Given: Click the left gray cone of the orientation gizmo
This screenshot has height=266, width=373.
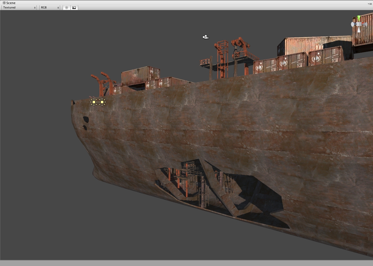Looking at the screenshot, I should click(353, 25).
